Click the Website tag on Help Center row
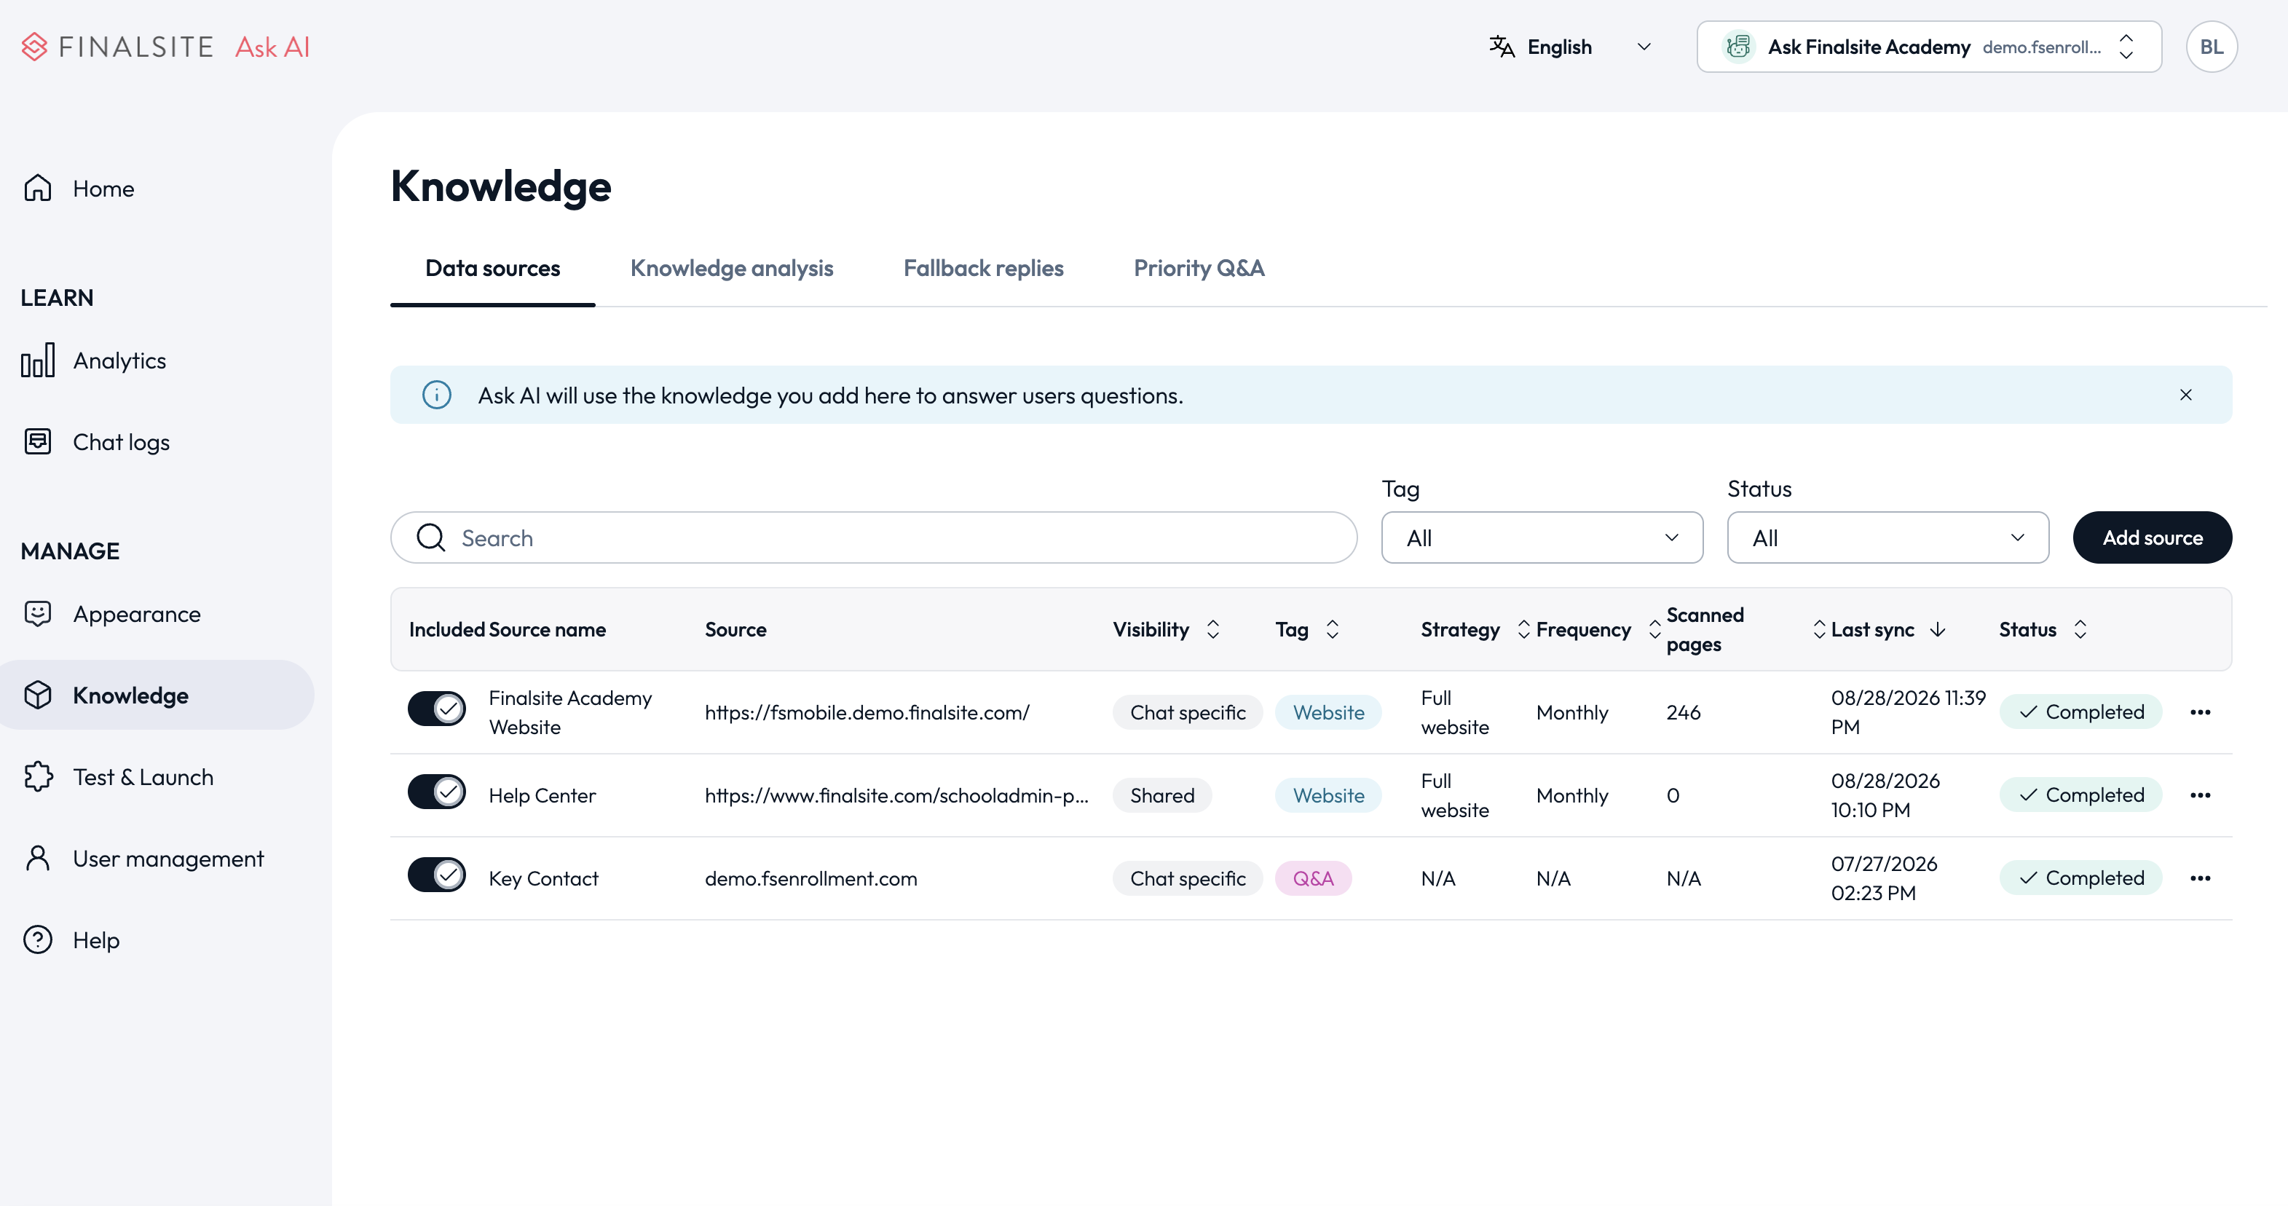 pyautogui.click(x=1329, y=796)
